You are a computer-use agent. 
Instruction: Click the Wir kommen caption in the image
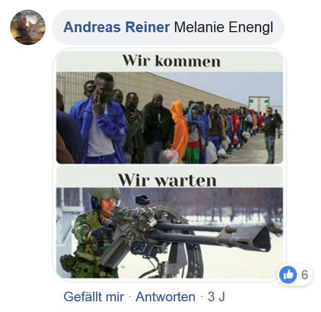171,61
